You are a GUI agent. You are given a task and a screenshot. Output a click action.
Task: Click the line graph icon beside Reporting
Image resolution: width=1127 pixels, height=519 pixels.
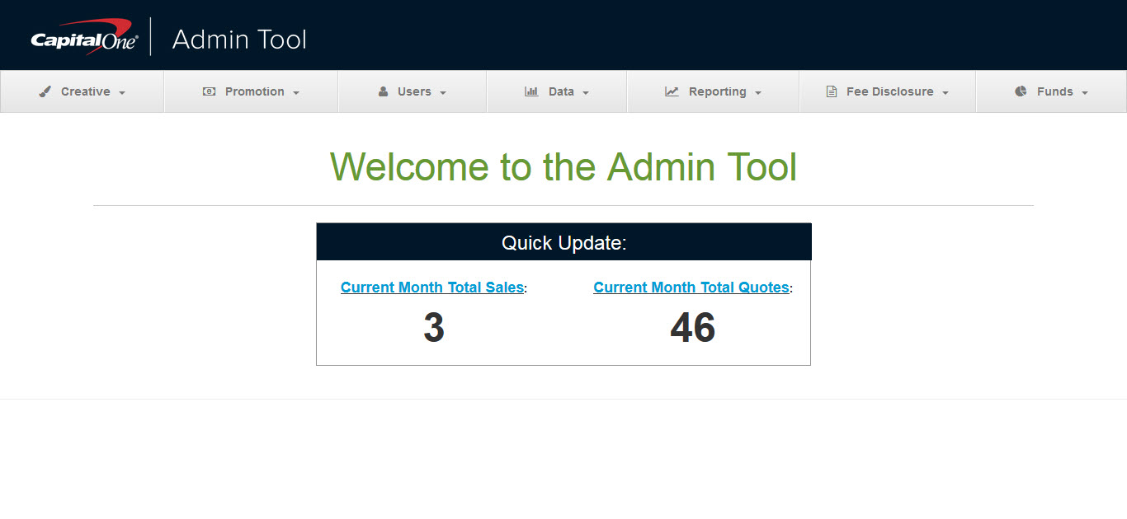672,91
